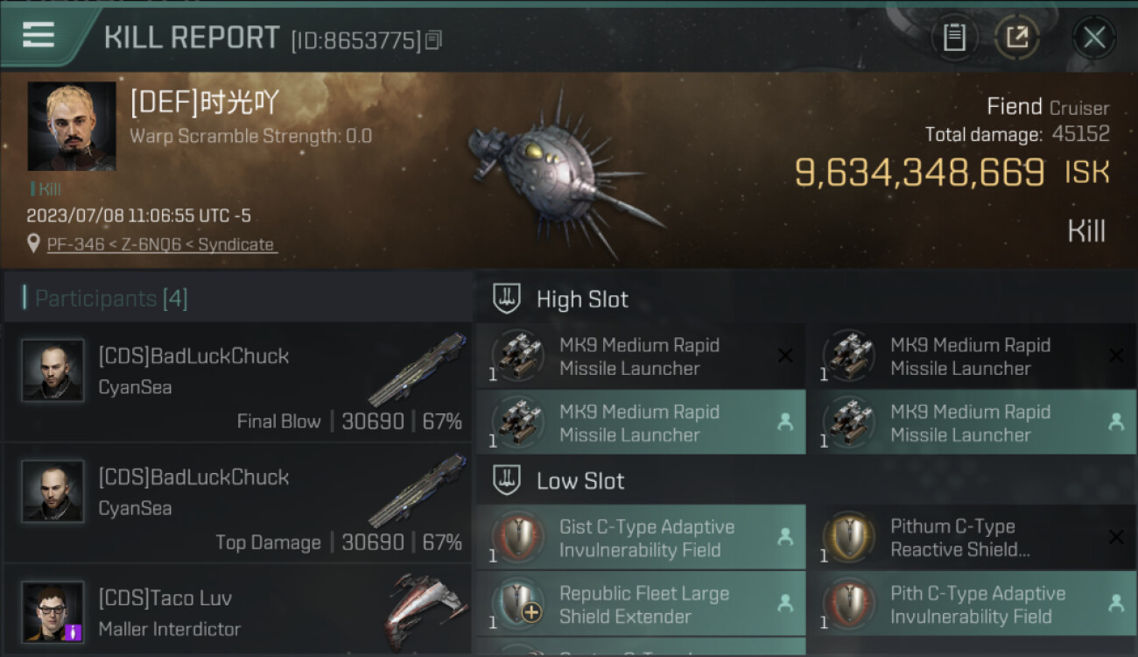Open the location icon beside PF-346
The width and height of the screenshot is (1138, 657).
[33, 244]
